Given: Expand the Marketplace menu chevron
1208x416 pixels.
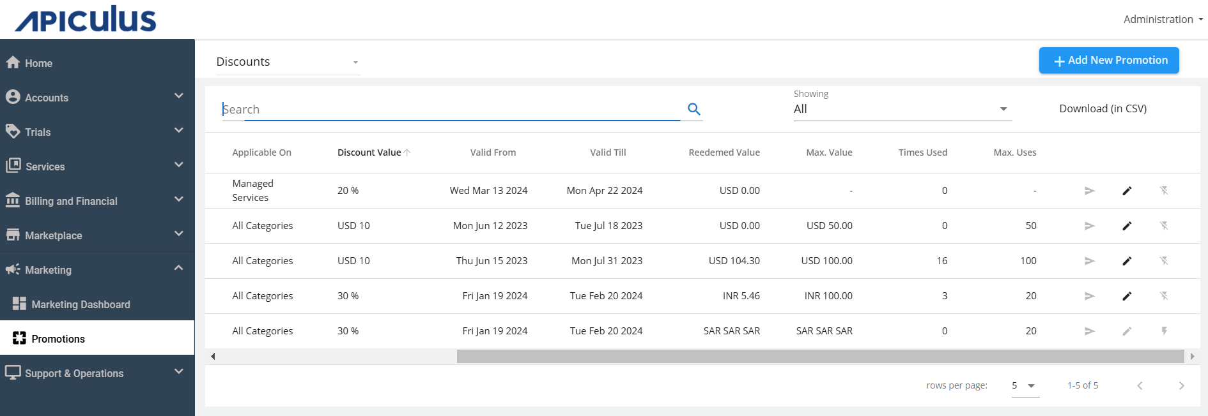Looking at the screenshot, I should click(x=179, y=234).
